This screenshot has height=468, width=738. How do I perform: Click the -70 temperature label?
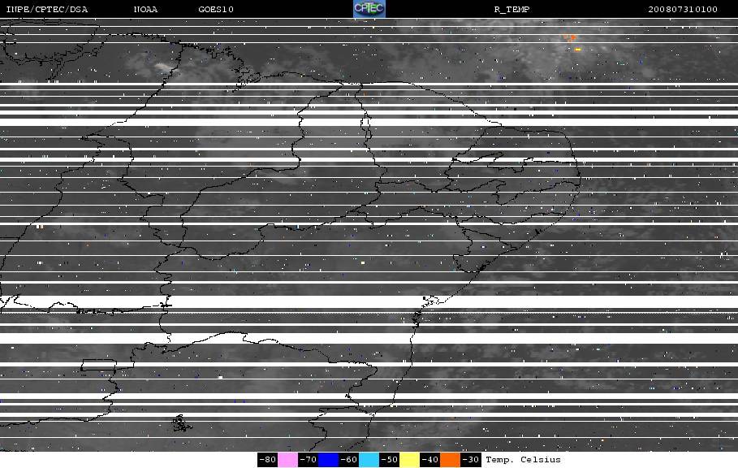tap(308, 460)
